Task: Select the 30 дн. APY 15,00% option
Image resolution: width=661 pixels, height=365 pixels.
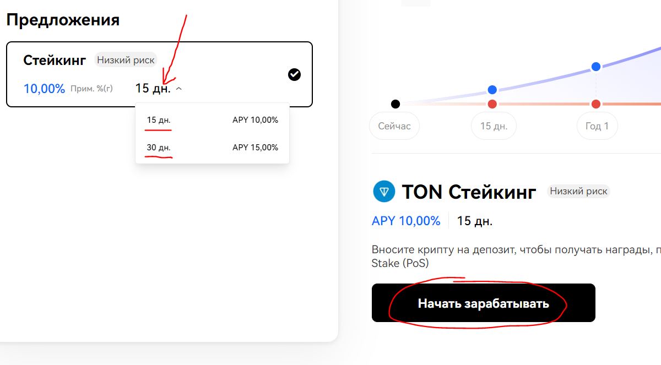Action: (212, 148)
